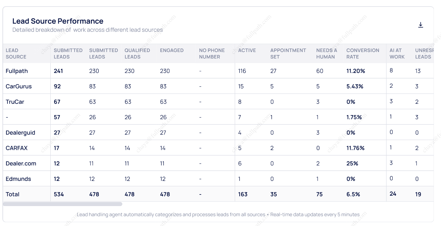Viewport: 441px width, 226px height.
Task: Click the download icon in the header
Action: coord(421,25)
